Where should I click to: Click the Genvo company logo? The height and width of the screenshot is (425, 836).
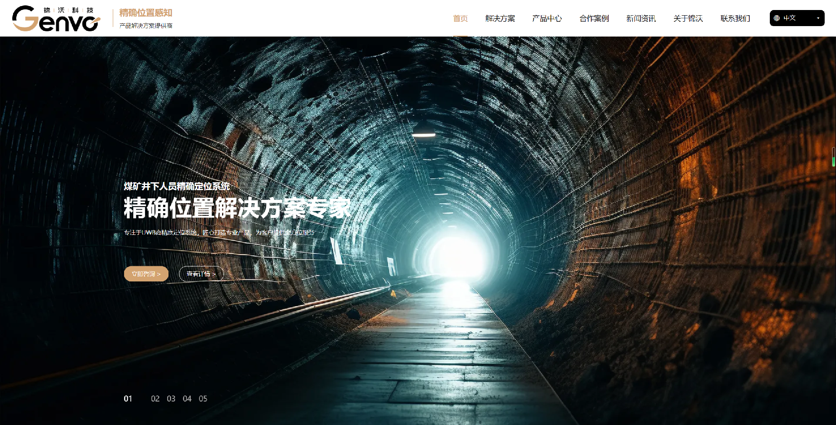point(56,19)
